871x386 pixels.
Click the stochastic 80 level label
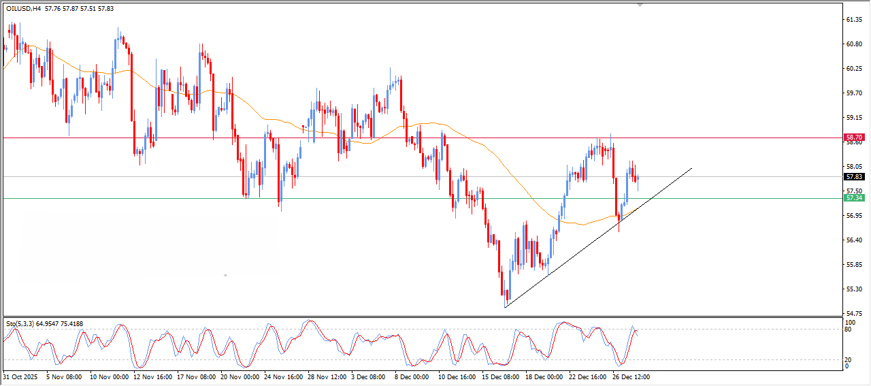[x=848, y=329]
